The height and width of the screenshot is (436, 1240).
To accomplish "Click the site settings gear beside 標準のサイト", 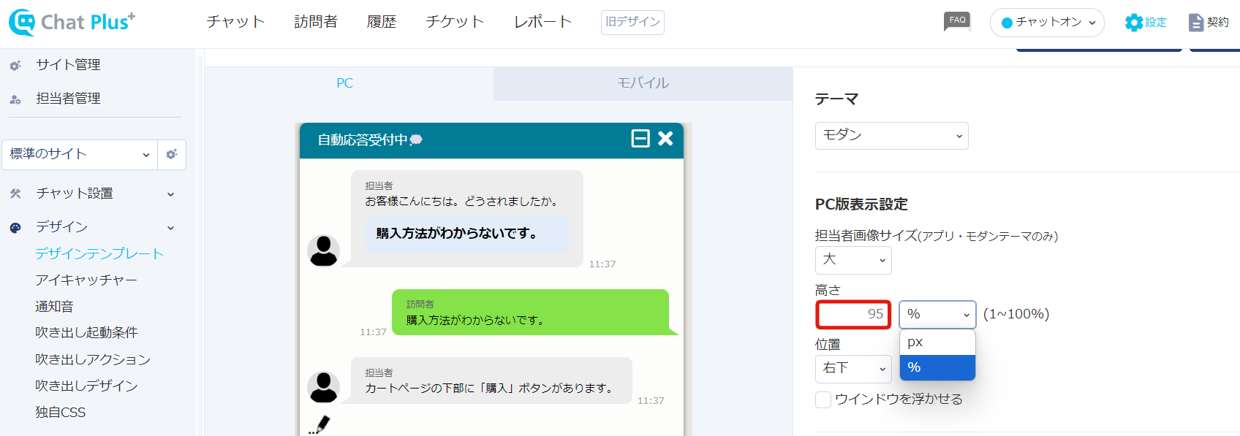I will click(172, 154).
